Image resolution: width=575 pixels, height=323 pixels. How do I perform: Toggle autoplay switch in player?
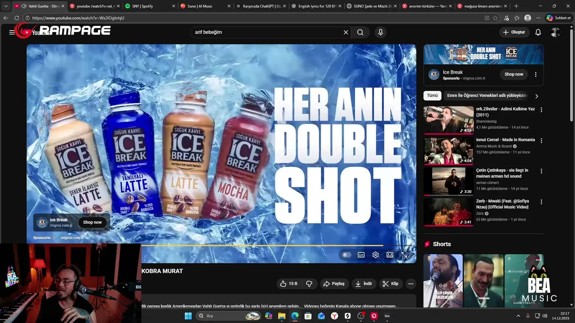pyautogui.click(x=346, y=255)
